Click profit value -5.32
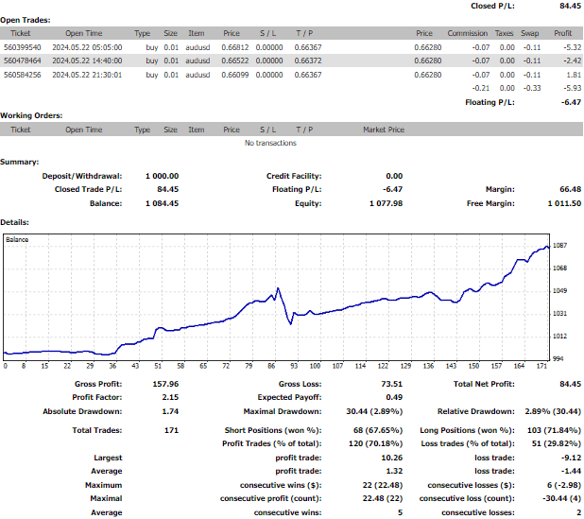The image size is (584, 519). coord(572,47)
